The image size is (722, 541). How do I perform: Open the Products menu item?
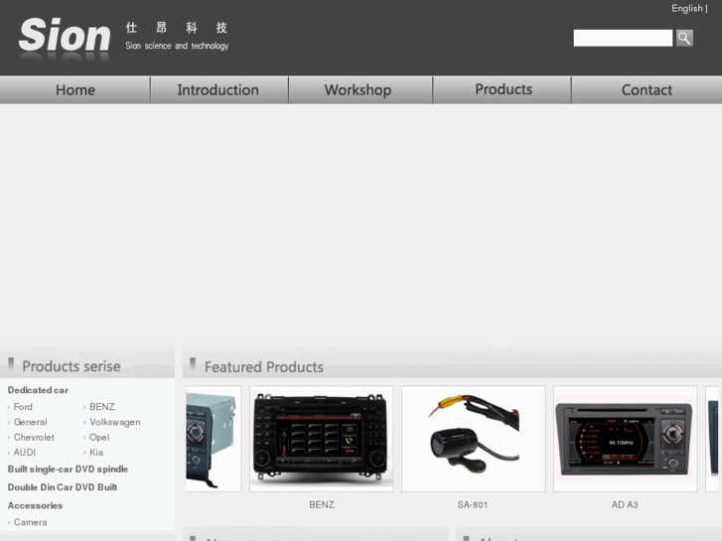(504, 89)
